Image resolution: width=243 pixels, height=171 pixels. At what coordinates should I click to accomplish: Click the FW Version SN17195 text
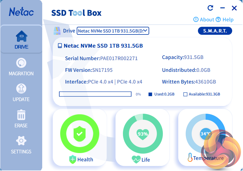coord(89,70)
